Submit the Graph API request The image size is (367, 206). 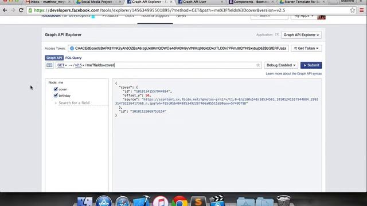click(x=311, y=65)
